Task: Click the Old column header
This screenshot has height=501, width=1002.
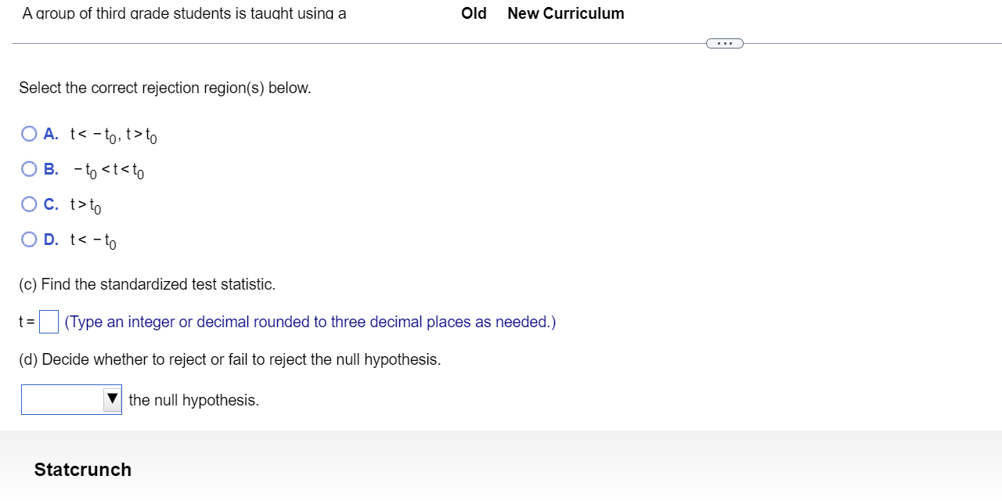Action: click(474, 13)
